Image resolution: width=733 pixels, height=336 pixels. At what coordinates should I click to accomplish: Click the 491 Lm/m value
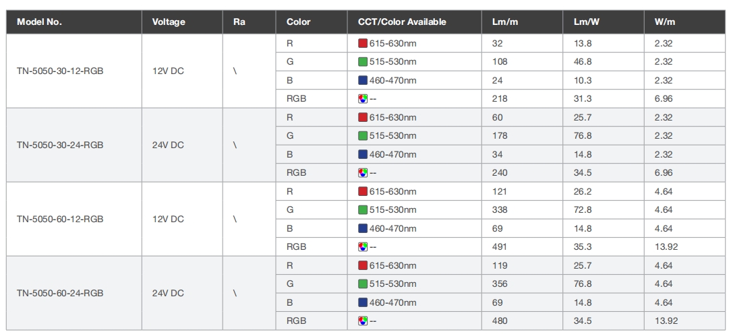pos(499,247)
